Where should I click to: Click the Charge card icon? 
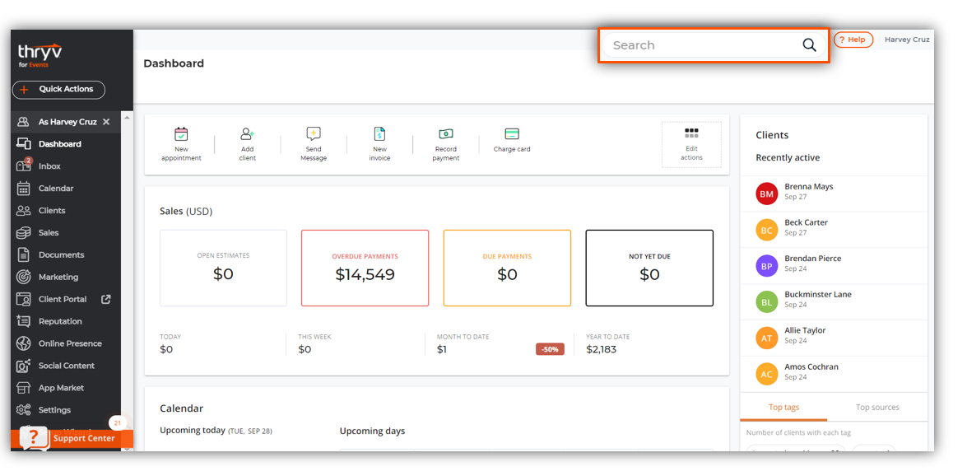tap(512, 134)
